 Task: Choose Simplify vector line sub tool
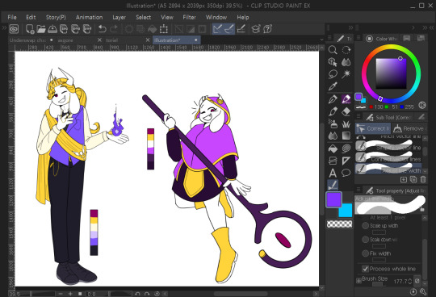[388, 146]
